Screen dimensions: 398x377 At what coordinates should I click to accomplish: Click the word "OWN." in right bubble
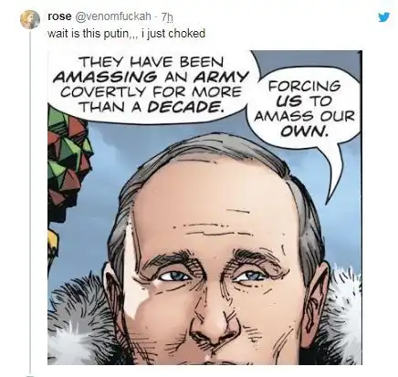click(304, 131)
